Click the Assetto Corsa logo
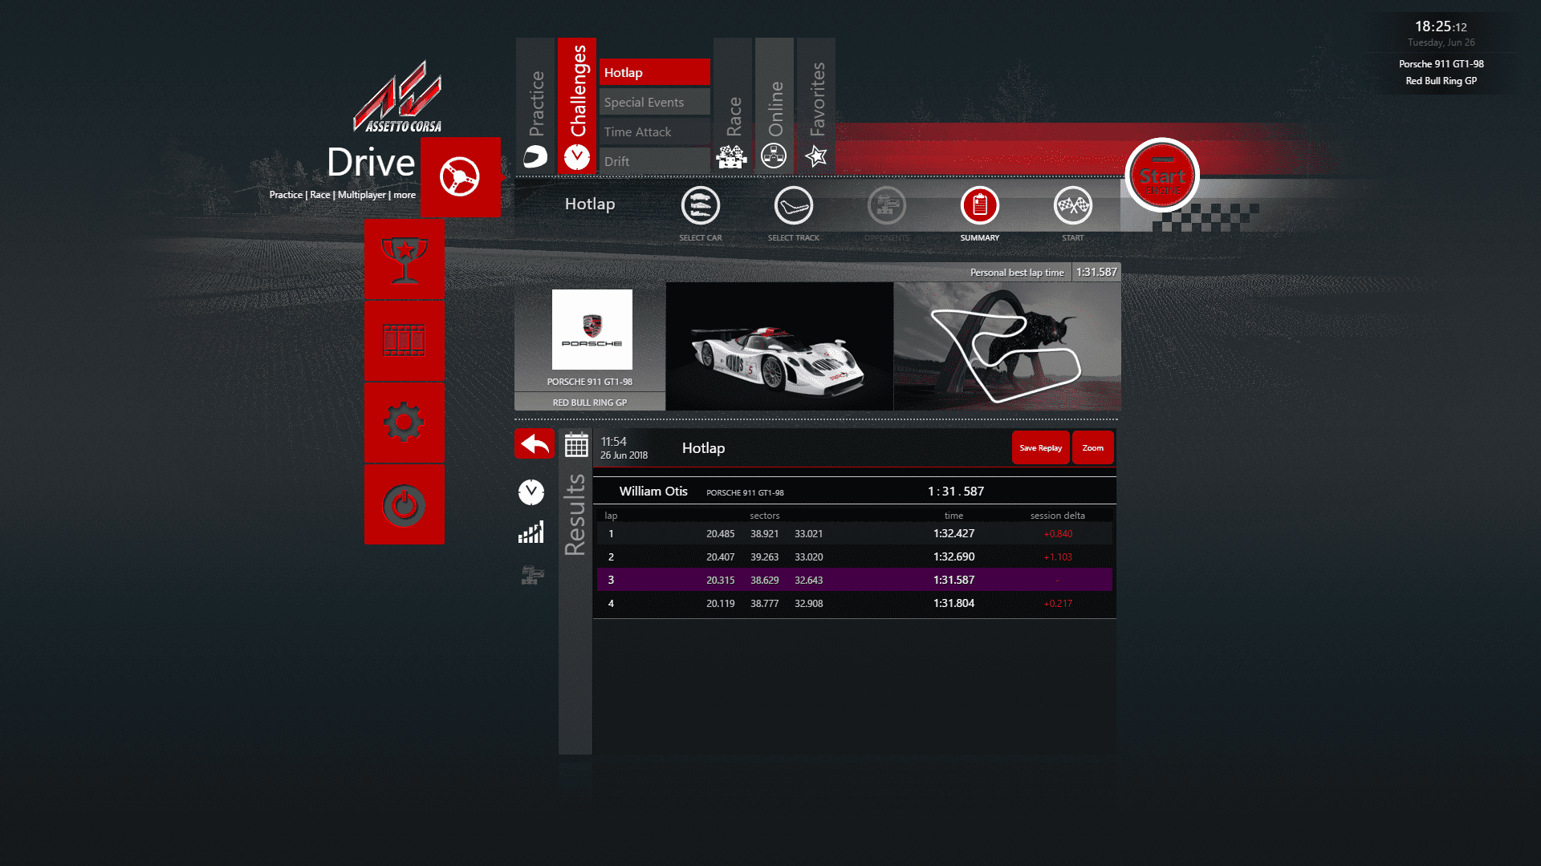1541x866 pixels. pos(398,97)
